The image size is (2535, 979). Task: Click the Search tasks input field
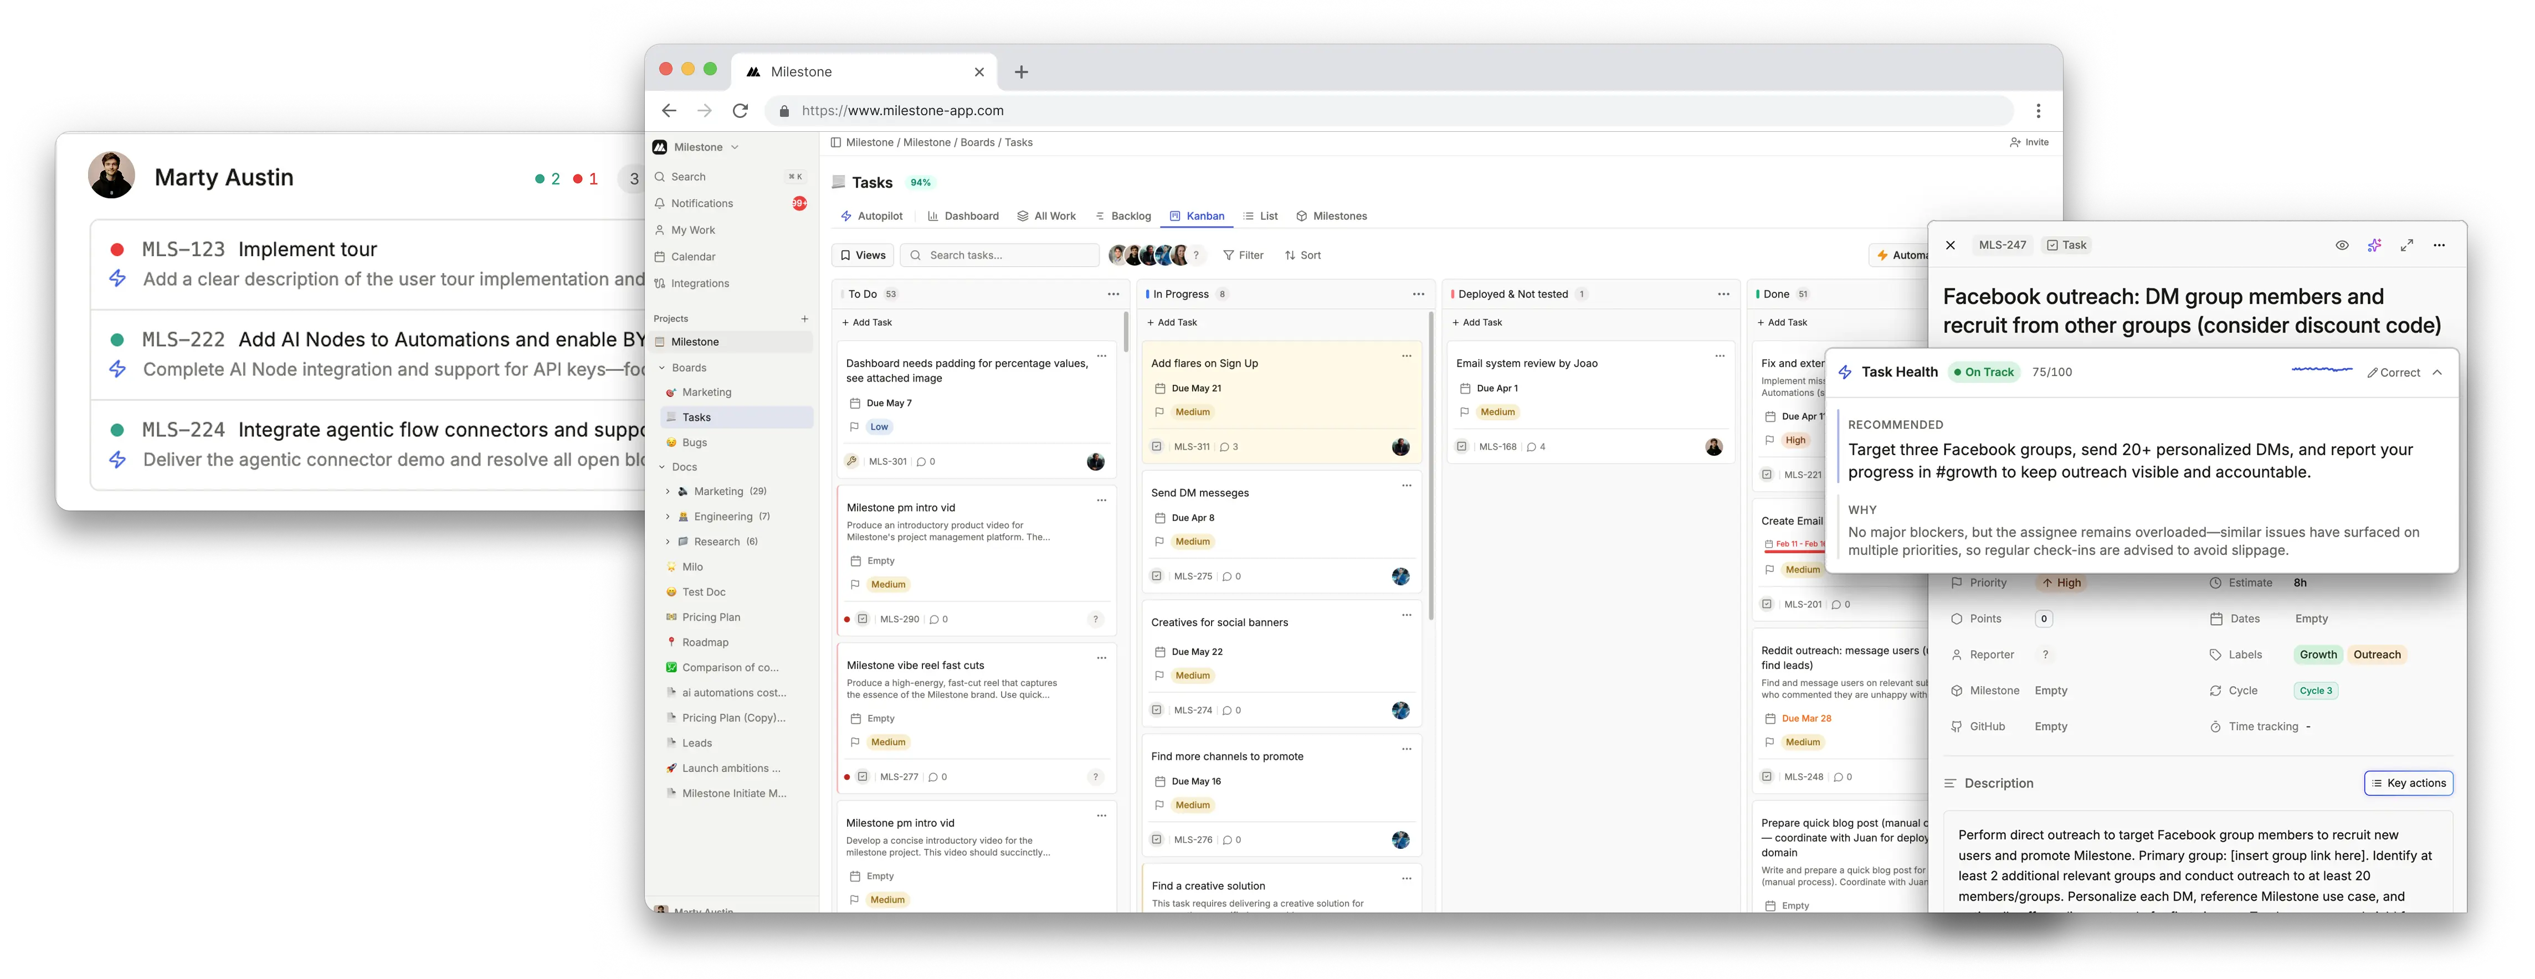coord(1000,255)
